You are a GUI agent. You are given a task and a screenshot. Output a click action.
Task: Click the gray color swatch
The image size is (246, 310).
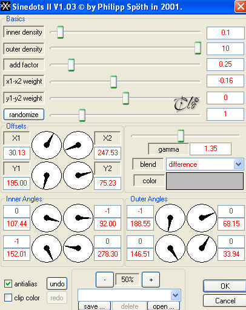click(205, 181)
